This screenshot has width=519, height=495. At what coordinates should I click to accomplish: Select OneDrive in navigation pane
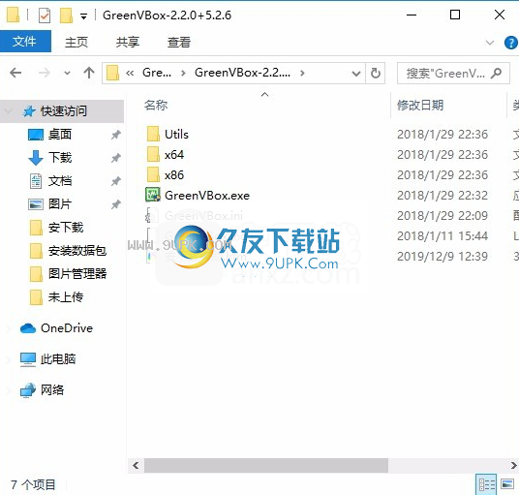[x=67, y=328]
